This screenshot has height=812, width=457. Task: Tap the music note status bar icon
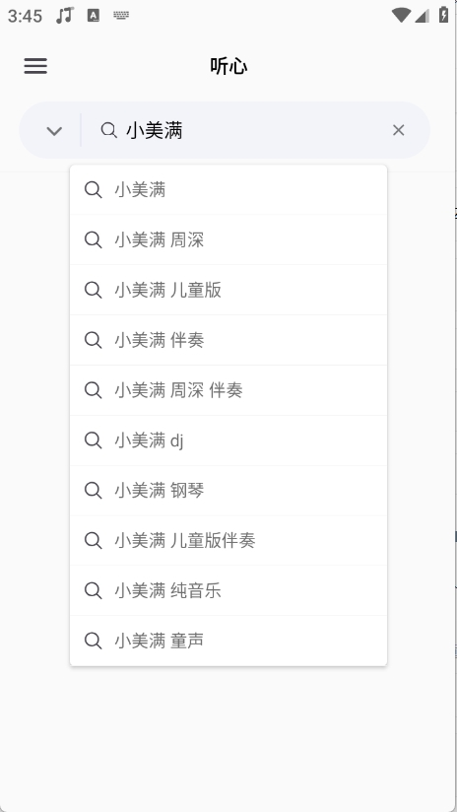click(x=65, y=16)
